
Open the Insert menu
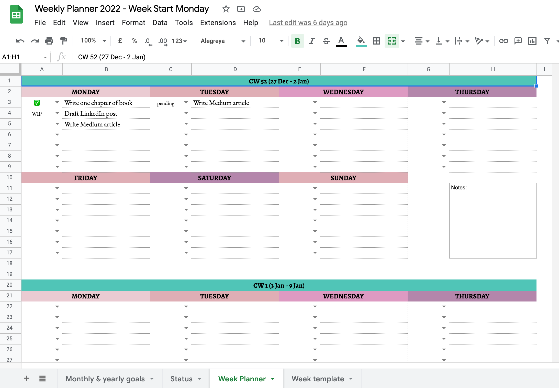(x=105, y=23)
